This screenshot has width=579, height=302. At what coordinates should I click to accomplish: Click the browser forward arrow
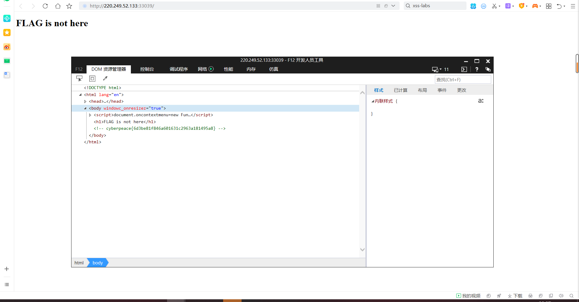point(33,6)
